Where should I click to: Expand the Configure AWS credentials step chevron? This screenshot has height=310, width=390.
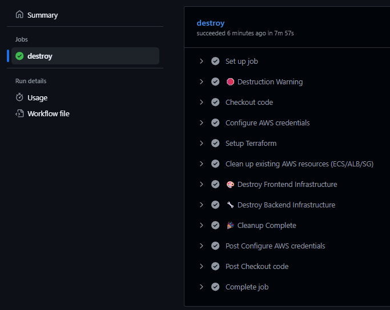pyautogui.click(x=202, y=123)
